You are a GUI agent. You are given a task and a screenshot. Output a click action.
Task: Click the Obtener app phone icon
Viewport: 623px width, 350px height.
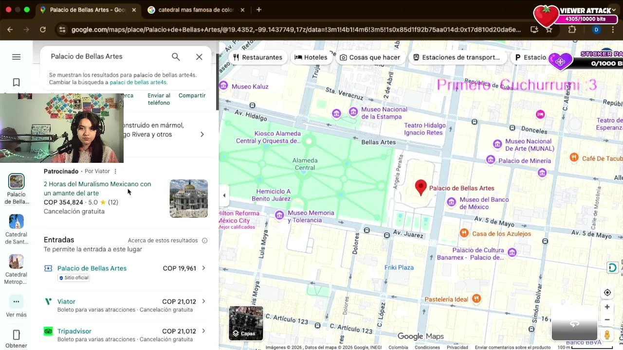16,335
